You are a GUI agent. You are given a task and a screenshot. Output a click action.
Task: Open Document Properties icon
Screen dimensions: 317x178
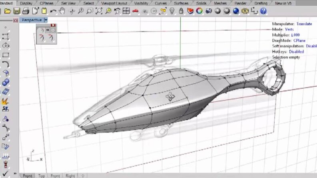35,11
